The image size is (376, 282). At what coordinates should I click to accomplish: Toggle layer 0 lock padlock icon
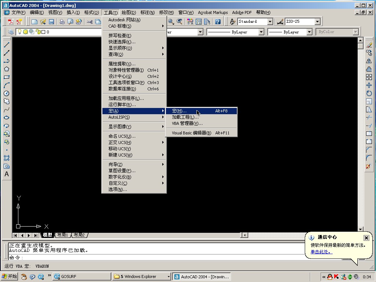pos(38,32)
